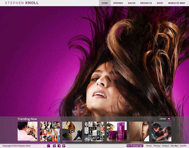Open the STEPHEN menu item
Image resolution: width=189 pixels, height=148 pixels.
(118, 3)
